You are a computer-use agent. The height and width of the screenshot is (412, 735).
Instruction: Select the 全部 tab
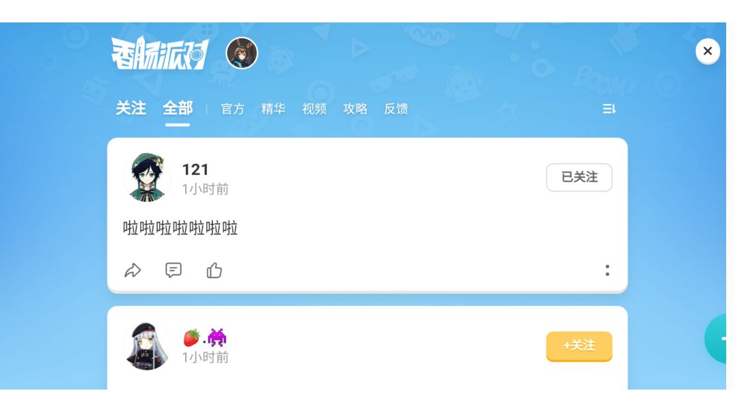pyautogui.click(x=178, y=108)
